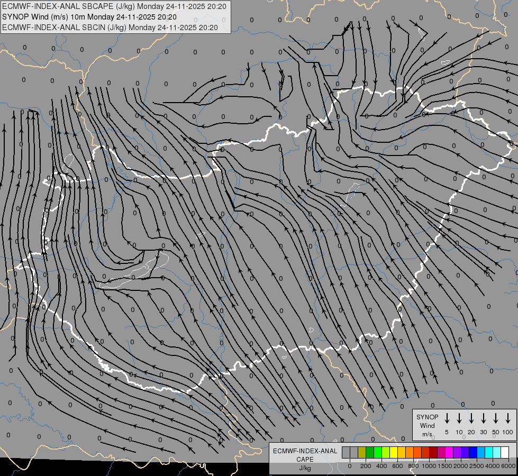Click the 100 value in wind legend
This screenshot has height=476, width=518.
[x=508, y=432]
